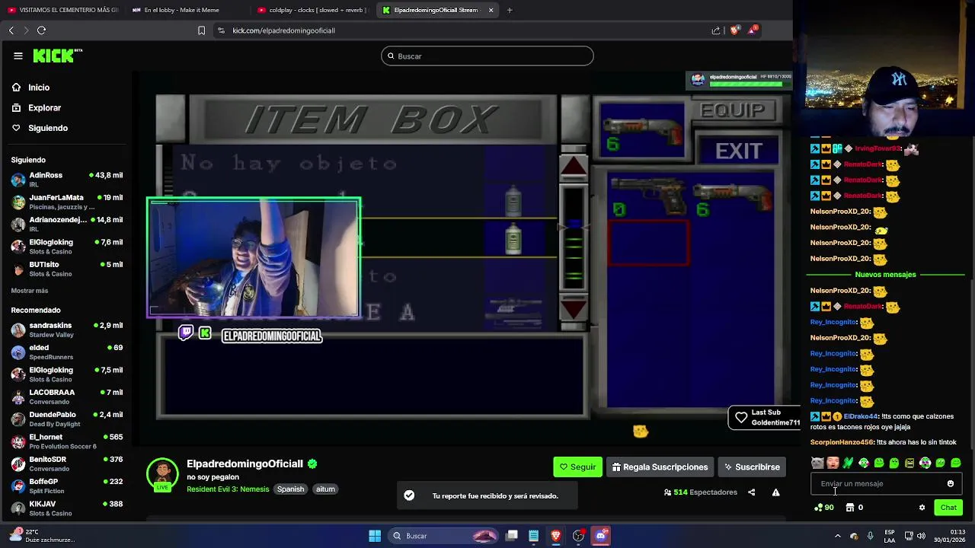Insert the surprised face emote
Image resolution: width=975 pixels, height=548 pixels.
tap(833, 463)
